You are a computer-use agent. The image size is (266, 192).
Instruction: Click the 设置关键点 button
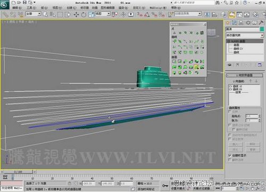178,188
